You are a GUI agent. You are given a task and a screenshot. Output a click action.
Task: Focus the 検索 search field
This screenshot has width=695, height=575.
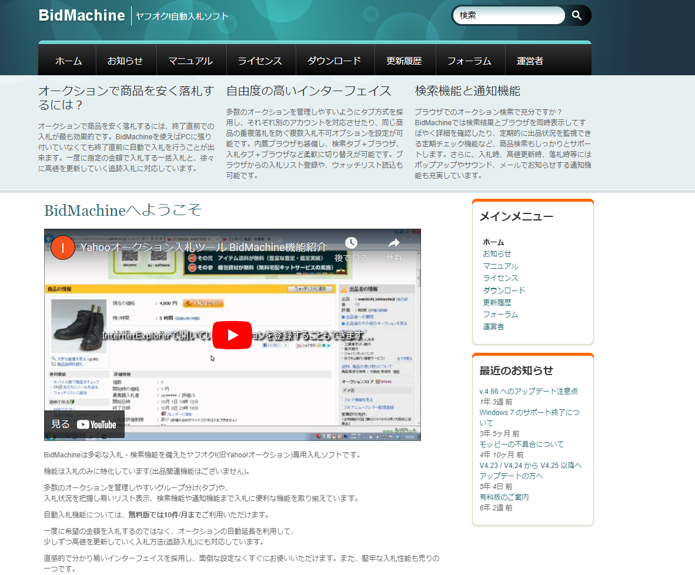click(509, 16)
